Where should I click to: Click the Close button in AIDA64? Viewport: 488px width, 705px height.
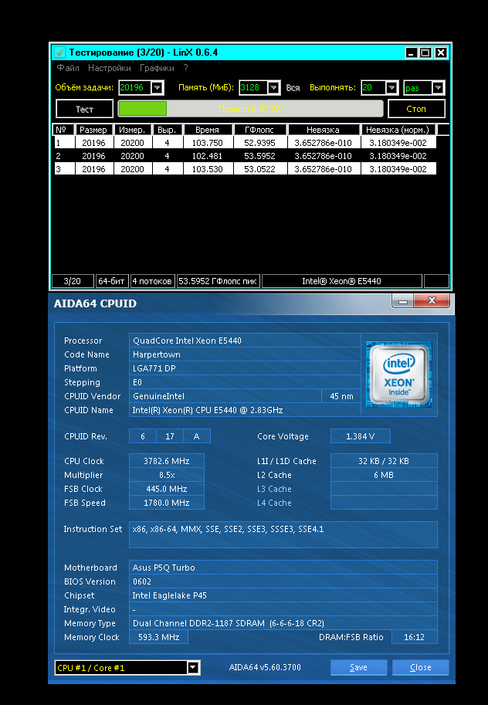coord(421,668)
